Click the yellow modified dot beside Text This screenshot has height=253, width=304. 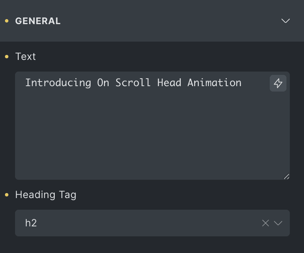[7, 56]
